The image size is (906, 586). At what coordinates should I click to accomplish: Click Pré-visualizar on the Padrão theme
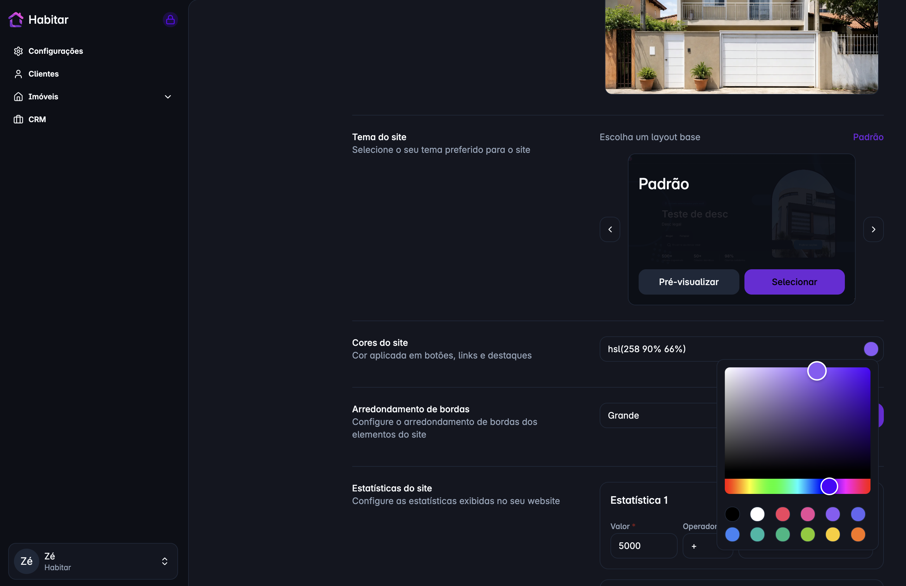tap(689, 282)
